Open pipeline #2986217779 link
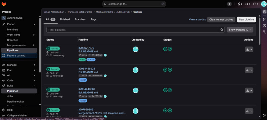The width and height of the screenshot is (267, 120). point(86,48)
